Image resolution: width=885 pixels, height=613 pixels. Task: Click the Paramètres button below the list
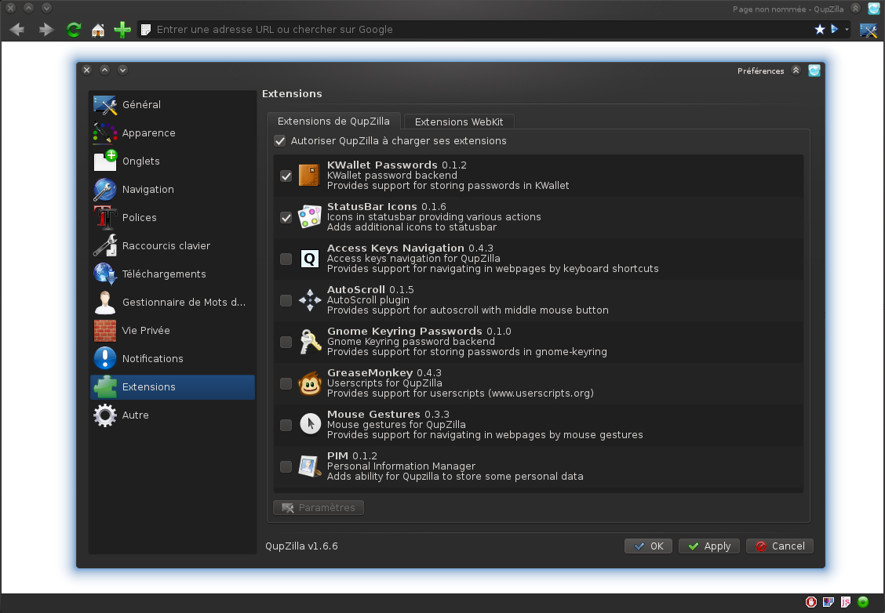pyautogui.click(x=319, y=507)
